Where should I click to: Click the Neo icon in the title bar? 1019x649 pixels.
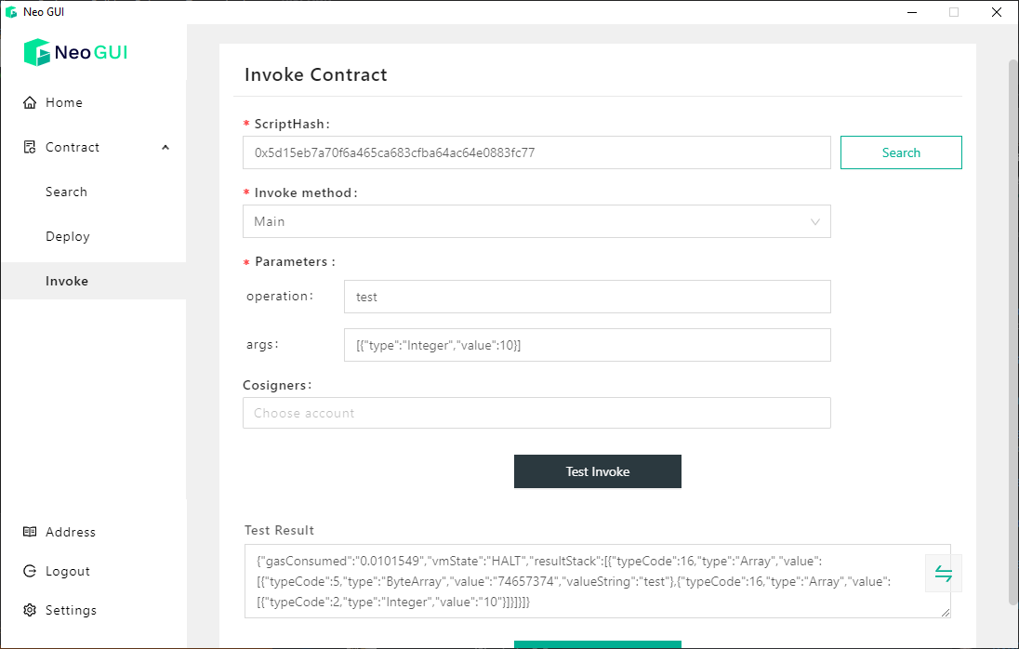[9, 11]
